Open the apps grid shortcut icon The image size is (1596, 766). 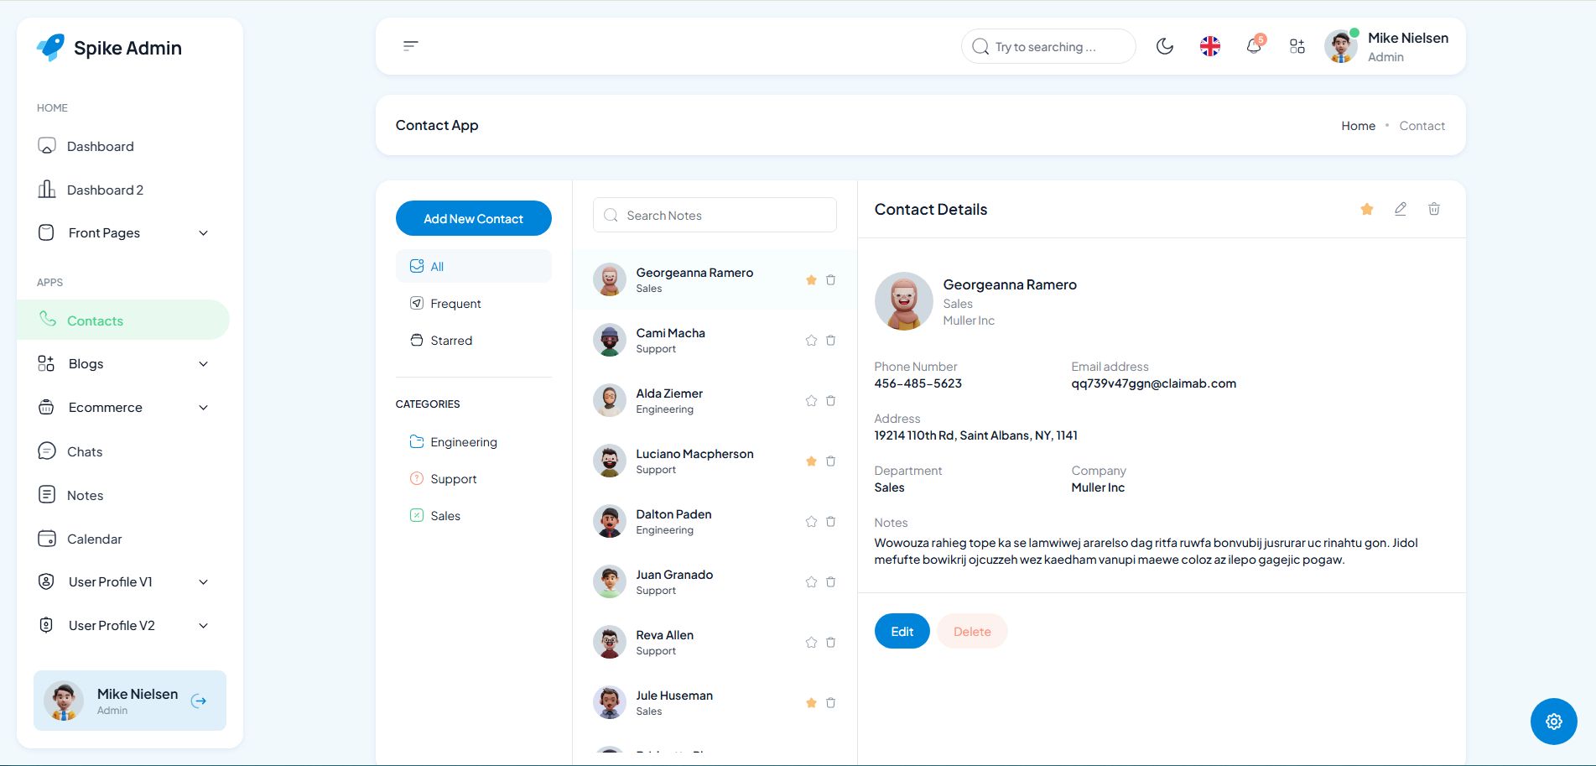coord(1297,46)
